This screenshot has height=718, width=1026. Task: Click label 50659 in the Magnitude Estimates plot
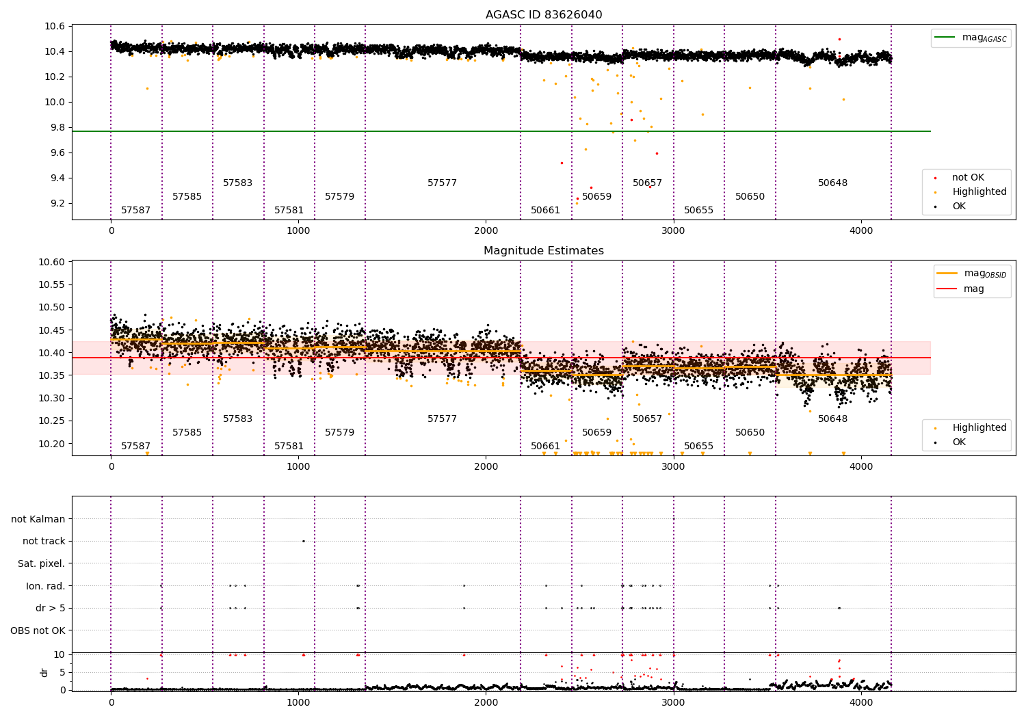click(597, 433)
